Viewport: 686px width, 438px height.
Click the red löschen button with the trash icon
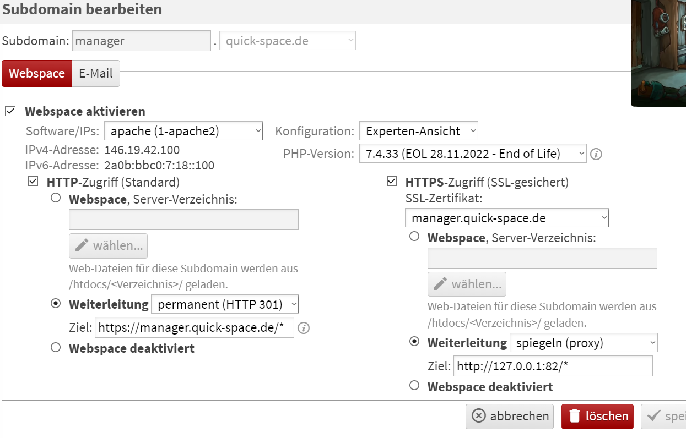click(x=597, y=416)
